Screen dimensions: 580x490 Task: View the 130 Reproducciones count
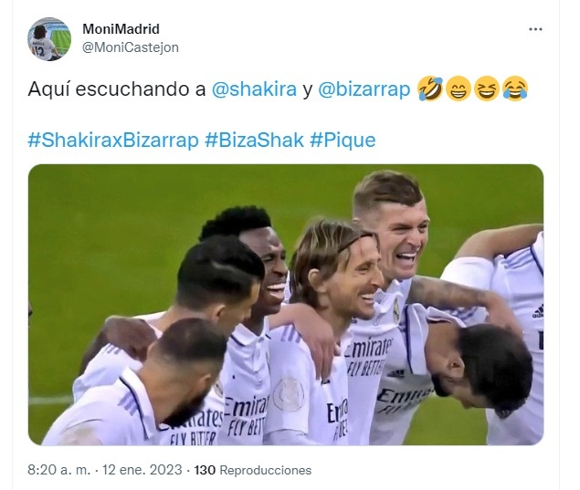[253, 470]
